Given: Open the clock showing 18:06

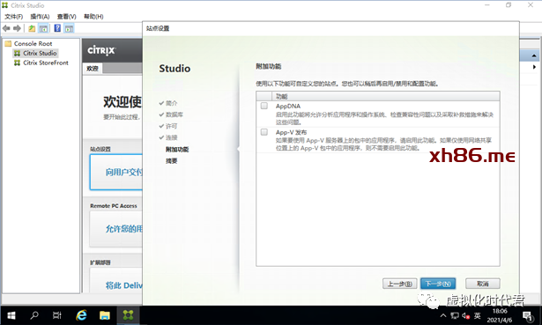Looking at the screenshot, I should pyautogui.click(x=500, y=315).
